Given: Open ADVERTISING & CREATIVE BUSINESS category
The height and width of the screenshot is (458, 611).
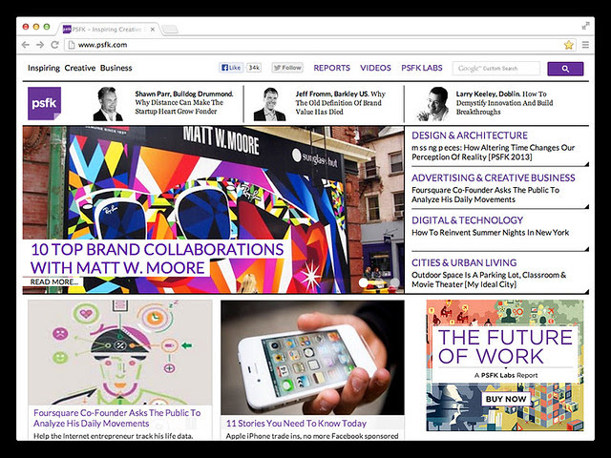Looking at the screenshot, I should 494,177.
